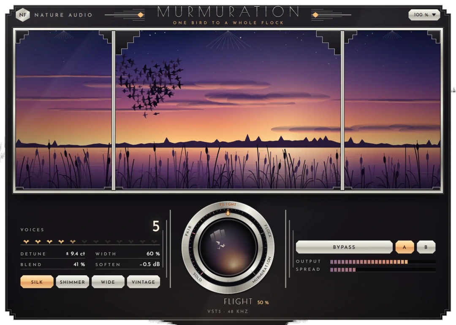
Task: Click the NF hexagon logo
Action: 23,14
